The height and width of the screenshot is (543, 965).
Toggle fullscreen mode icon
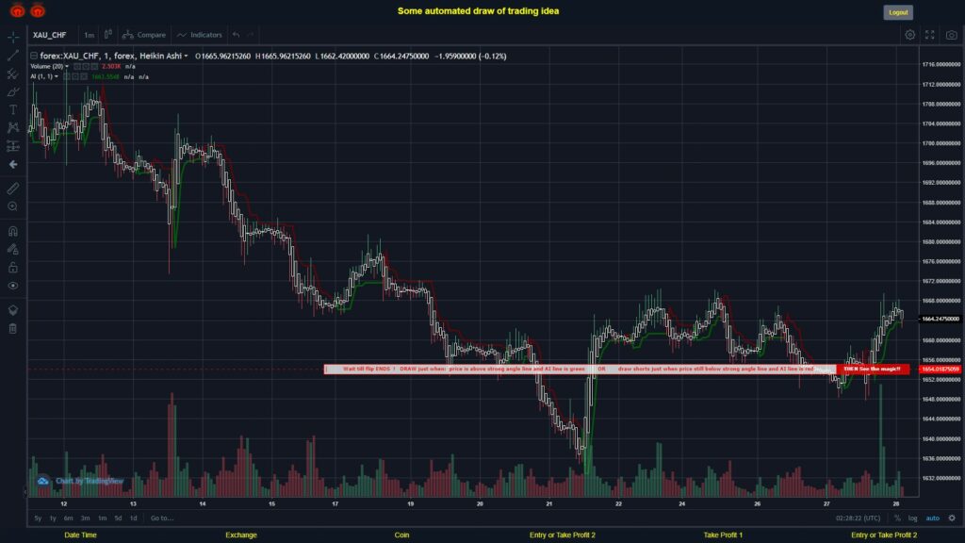(x=930, y=35)
